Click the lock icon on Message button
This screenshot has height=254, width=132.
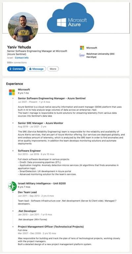(30, 69)
